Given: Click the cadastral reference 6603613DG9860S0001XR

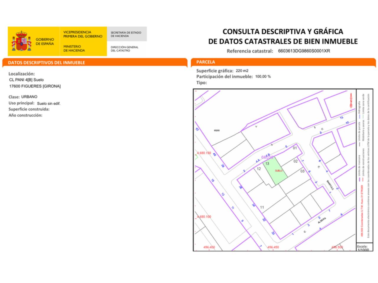Looking at the screenshot, I should click(304, 51).
